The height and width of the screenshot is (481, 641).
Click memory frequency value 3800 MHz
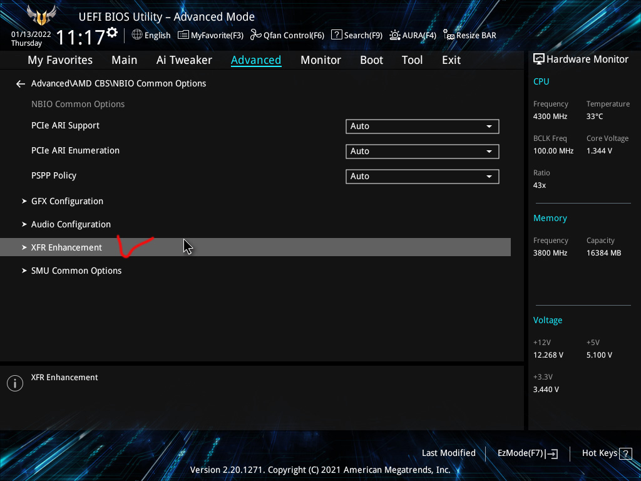click(550, 253)
